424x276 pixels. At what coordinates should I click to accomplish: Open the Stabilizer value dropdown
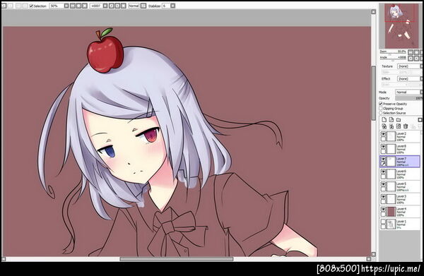173,6
